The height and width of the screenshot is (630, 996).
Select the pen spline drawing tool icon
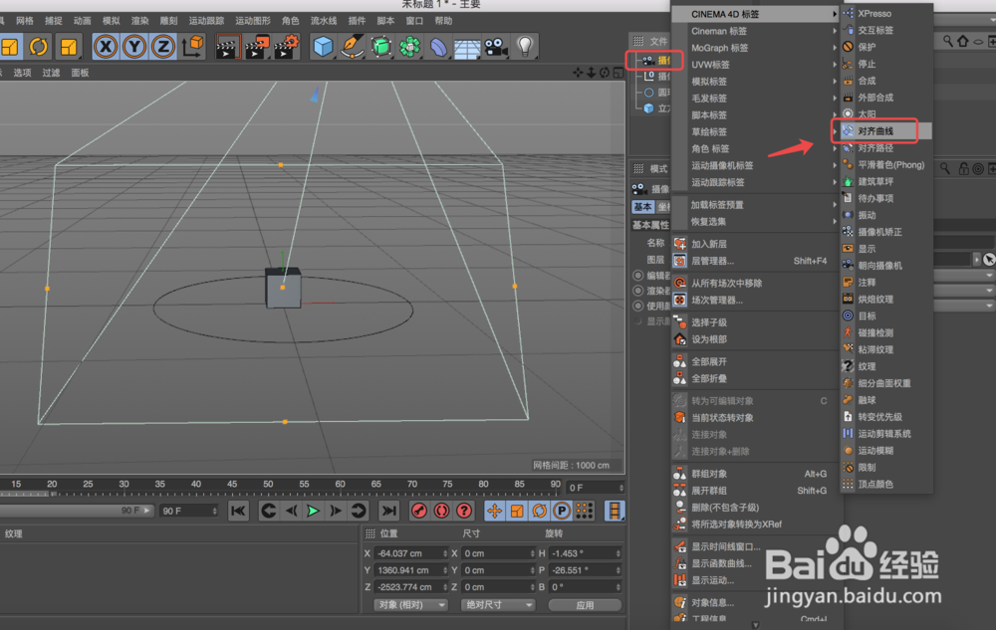point(351,45)
